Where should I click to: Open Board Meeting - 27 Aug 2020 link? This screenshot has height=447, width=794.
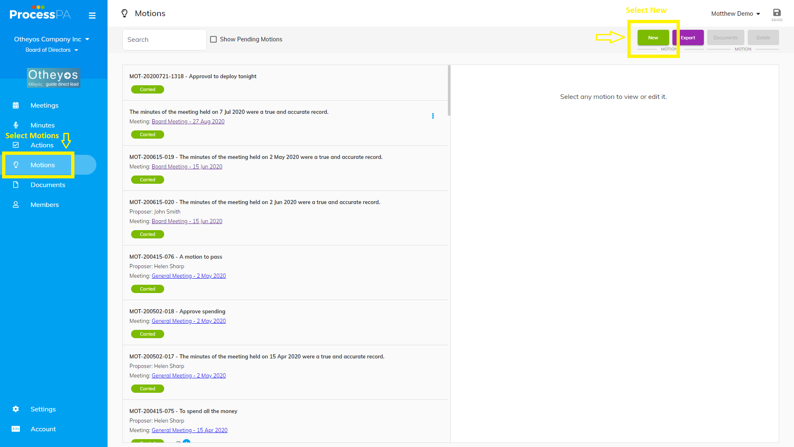(188, 121)
